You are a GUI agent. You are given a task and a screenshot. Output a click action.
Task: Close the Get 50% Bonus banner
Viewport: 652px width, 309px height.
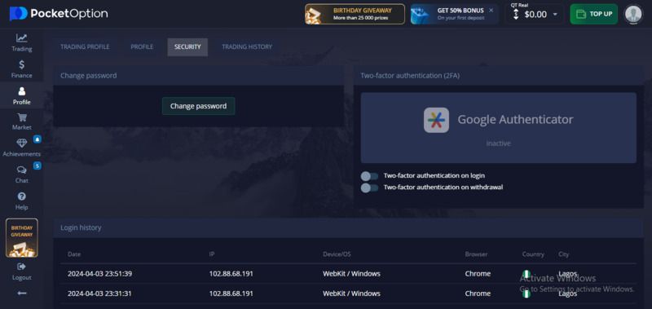491,10
